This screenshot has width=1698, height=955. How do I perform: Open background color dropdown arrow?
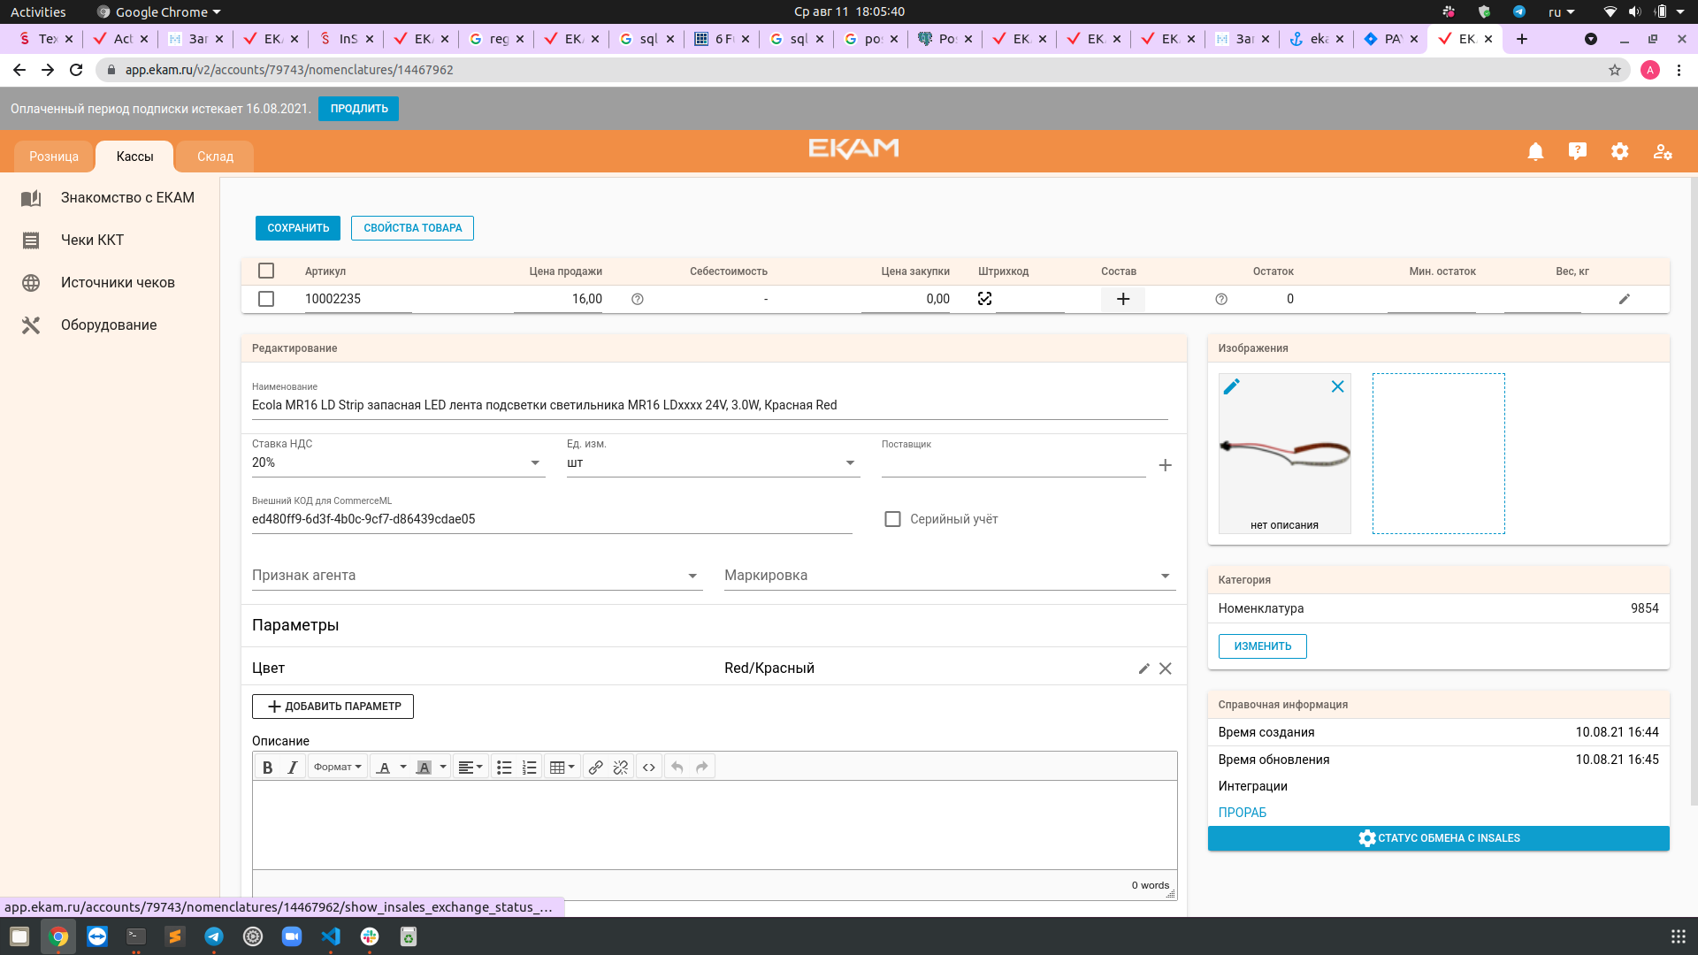(443, 768)
